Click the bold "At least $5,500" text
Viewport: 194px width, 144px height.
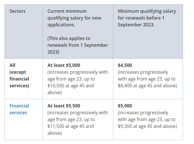64,106
